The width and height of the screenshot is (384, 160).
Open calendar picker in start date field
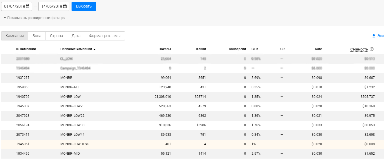[28, 6]
